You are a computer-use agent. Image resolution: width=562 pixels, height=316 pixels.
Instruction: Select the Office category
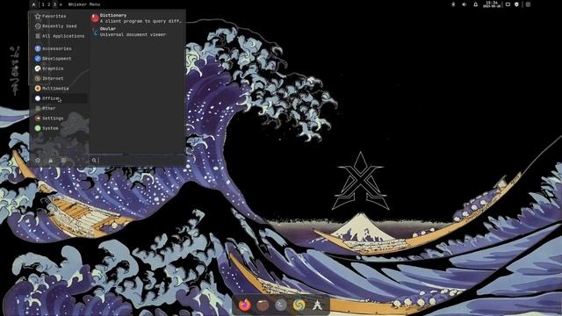click(59, 98)
